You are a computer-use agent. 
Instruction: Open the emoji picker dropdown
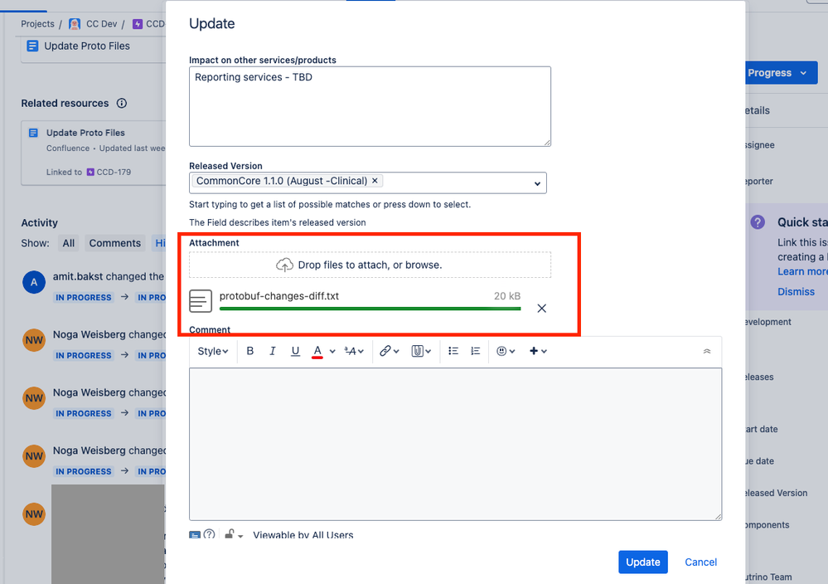[x=506, y=351]
